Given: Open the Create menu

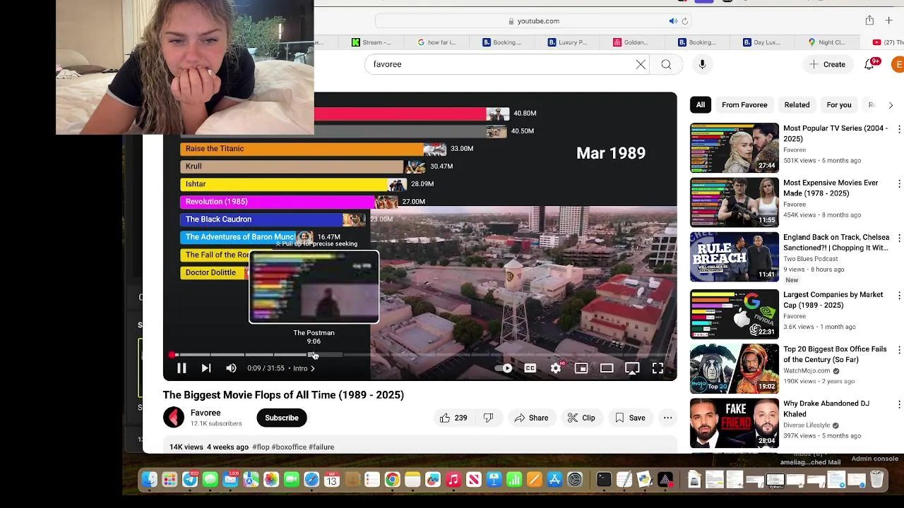Looking at the screenshot, I should (x=827, y=64).
